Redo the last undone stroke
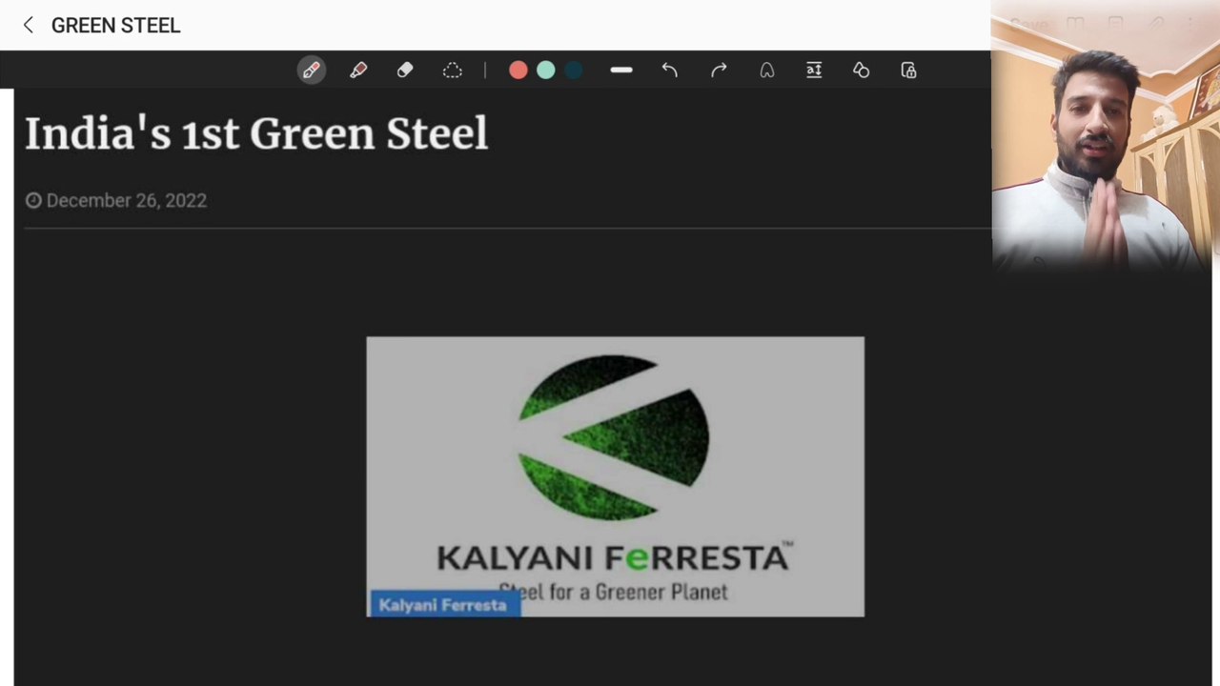This screenshot has width=1220, height=686. 719,71
